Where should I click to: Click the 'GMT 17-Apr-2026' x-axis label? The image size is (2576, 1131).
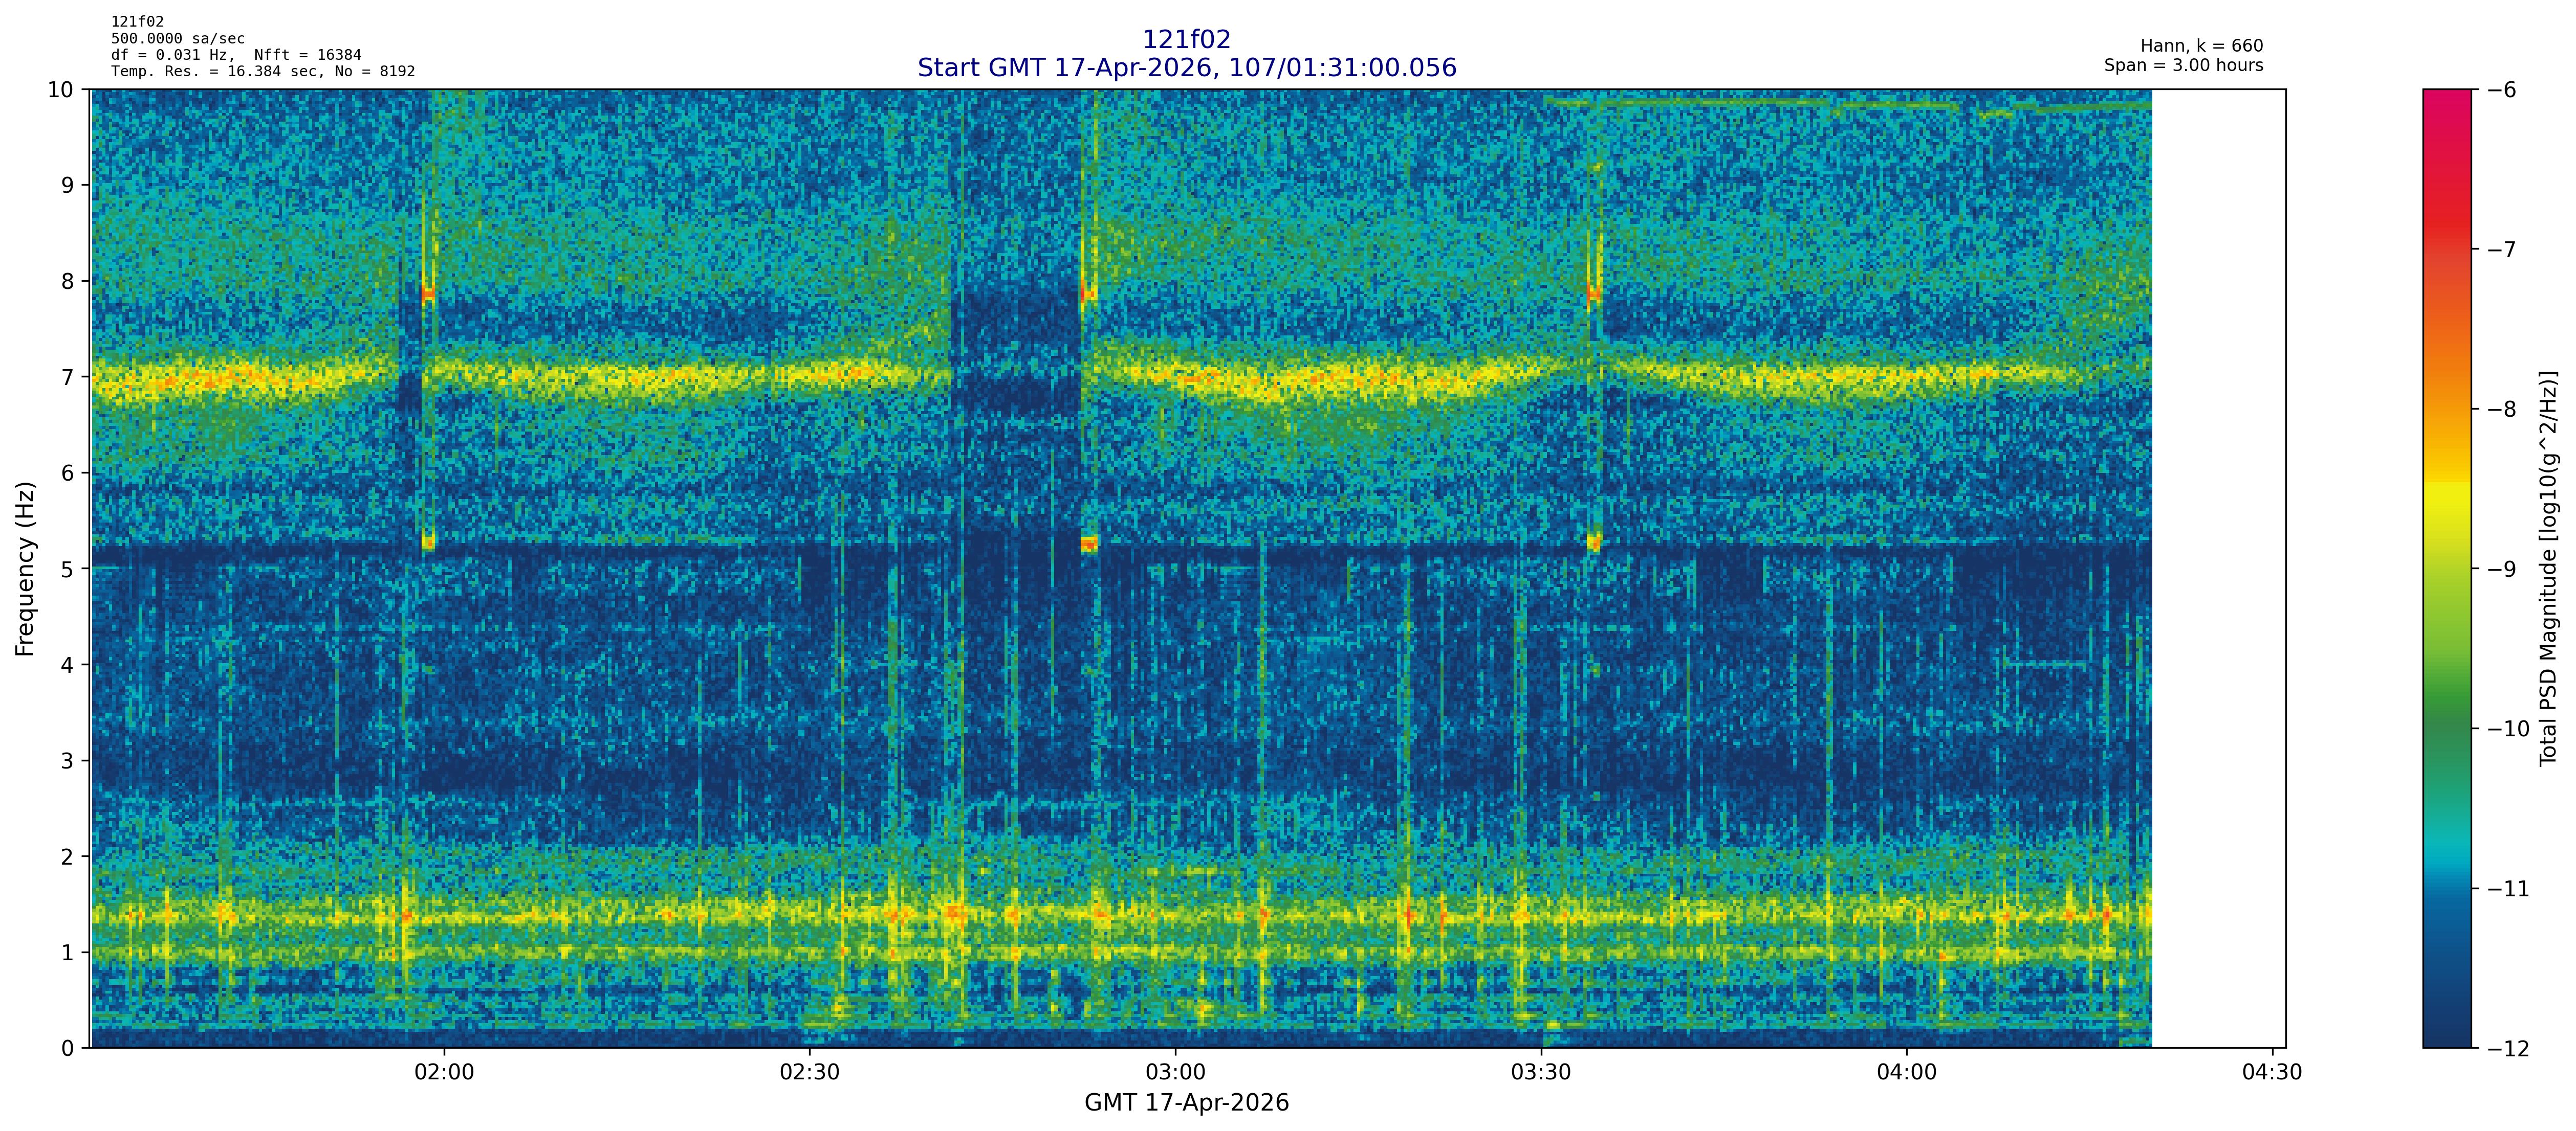tap(1186, 1103)
